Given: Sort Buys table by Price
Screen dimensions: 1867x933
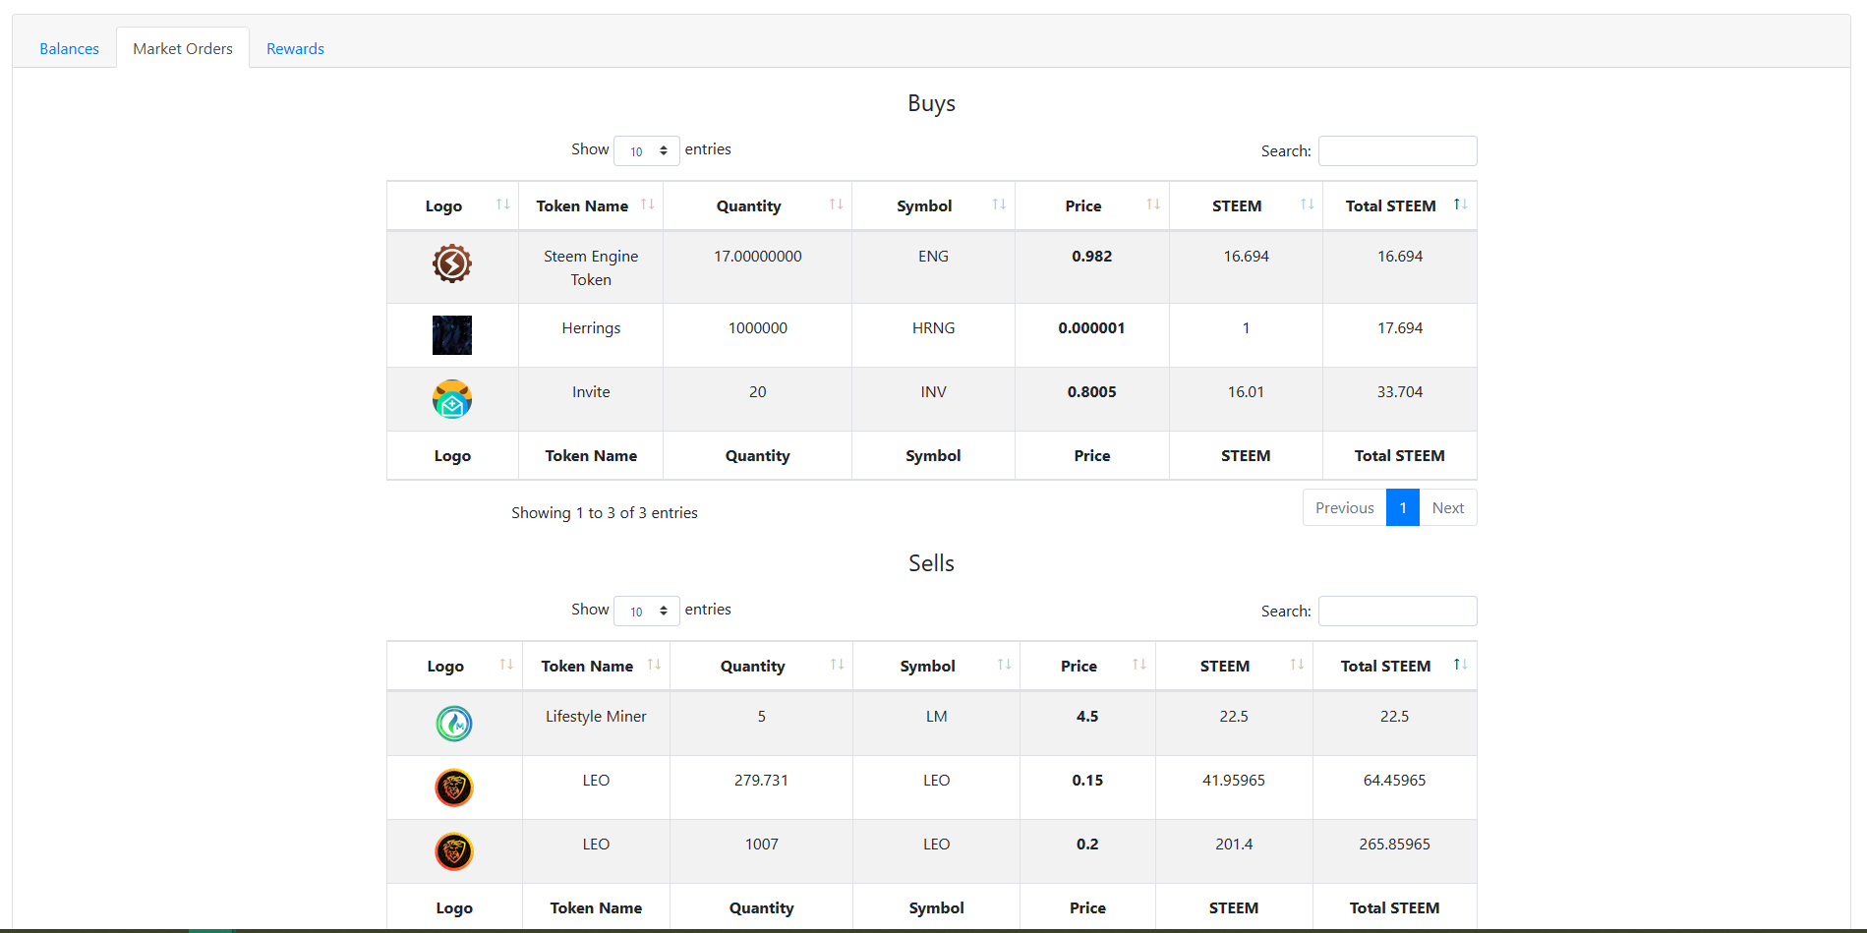Looking at the screenshot, I should 1092,205.
